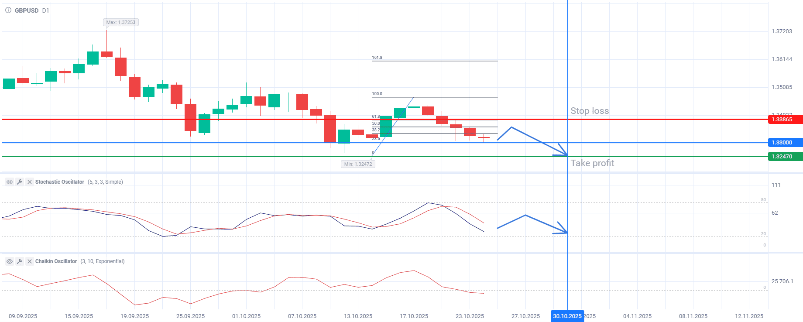
Task: Select the Take profit text annotation
Action: click(592, 163)
